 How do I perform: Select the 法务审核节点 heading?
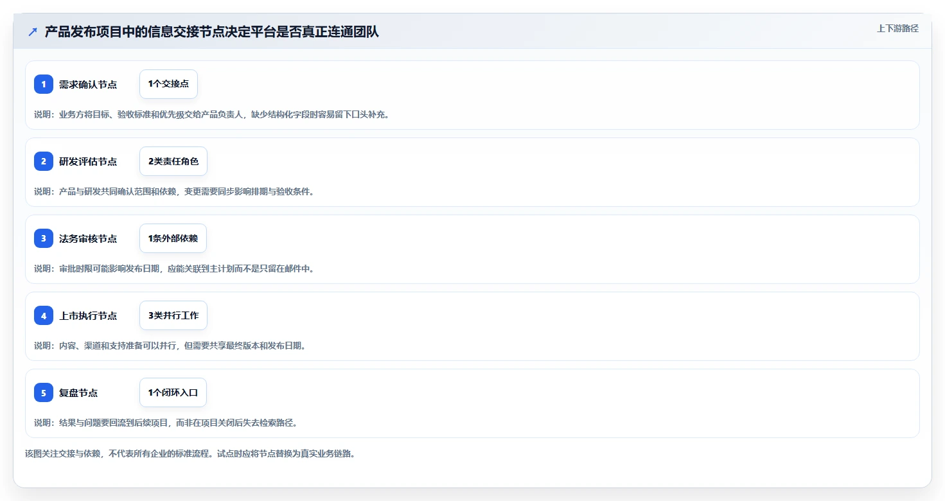[88, 238]
